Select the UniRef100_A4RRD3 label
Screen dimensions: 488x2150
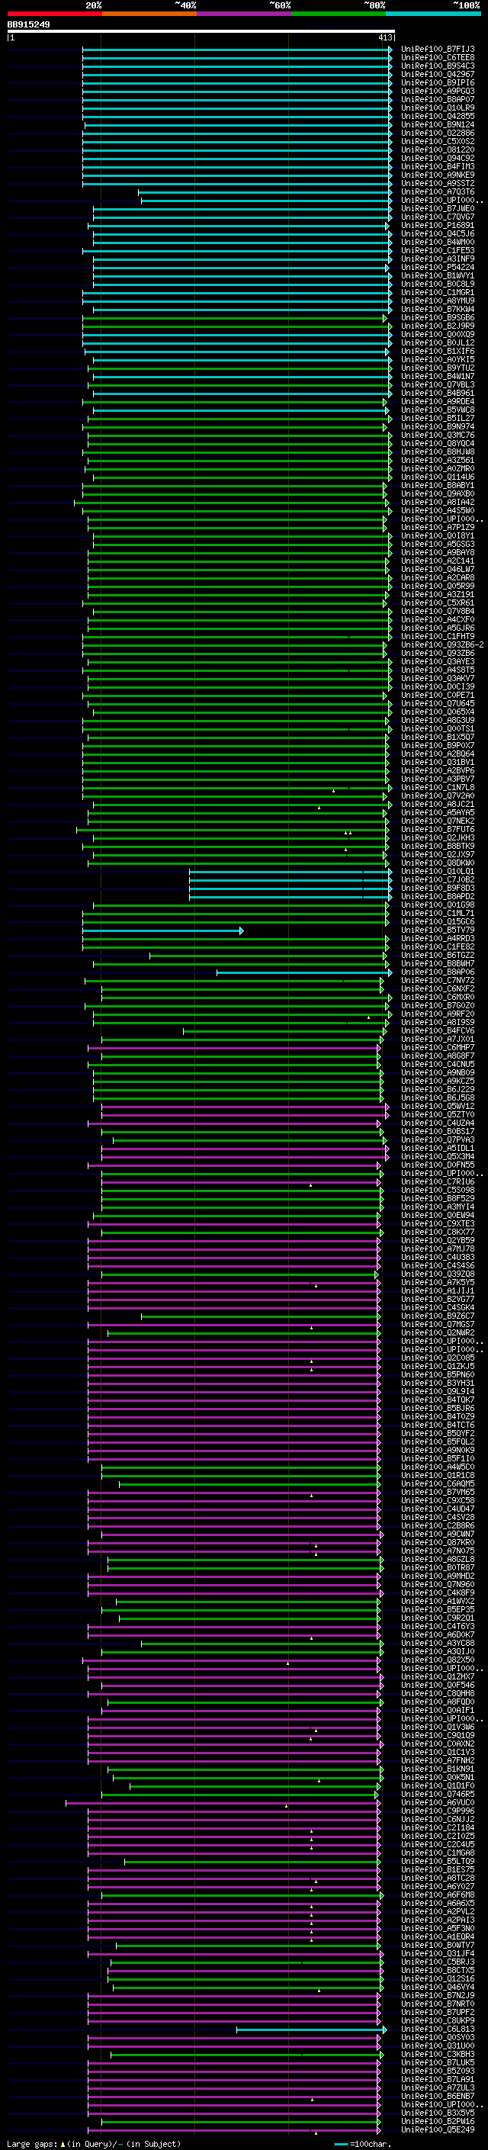coord(438,939)
